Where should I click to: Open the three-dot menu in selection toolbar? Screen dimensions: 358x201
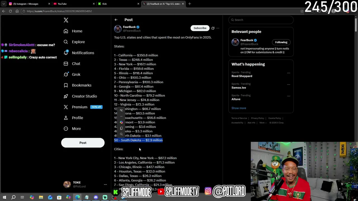click(121, 116)
